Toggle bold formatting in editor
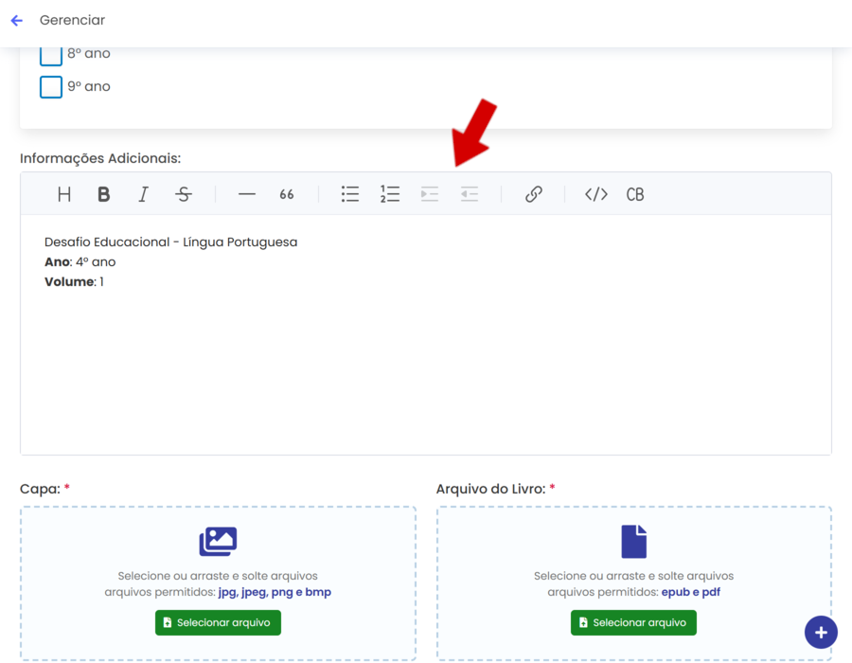Image resolution: width=852 pixels, height=663 pixels. pyautogui.click(x=104, y=194)
